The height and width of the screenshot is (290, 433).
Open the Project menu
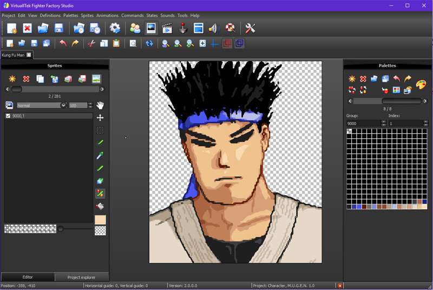(8, 16)
